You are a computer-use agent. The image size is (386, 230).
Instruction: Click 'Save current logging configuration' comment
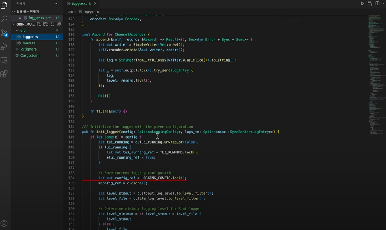coord(139,173)
